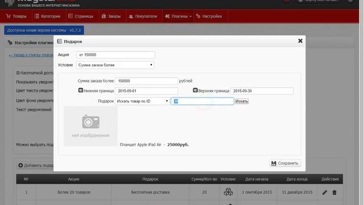Open the Товары menu item
Screen dimensions: 364x205
16,16
